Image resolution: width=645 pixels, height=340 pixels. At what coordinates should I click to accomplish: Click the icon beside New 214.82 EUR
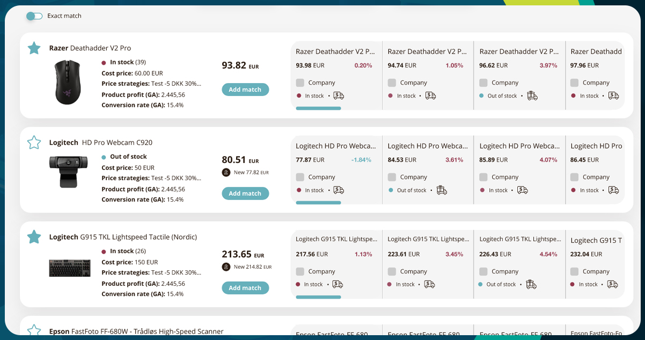(x=226, y=267)
